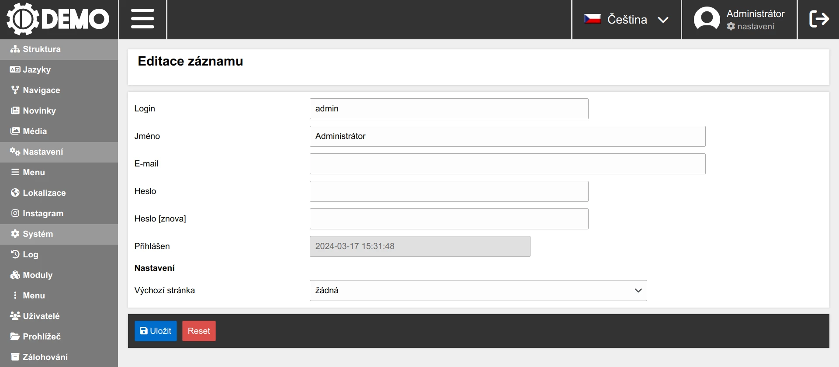Image resolution: width=839 pixels, height=367 pixels.
Task: Click the Navigace branch icon
Action: (x=15, y=90)
